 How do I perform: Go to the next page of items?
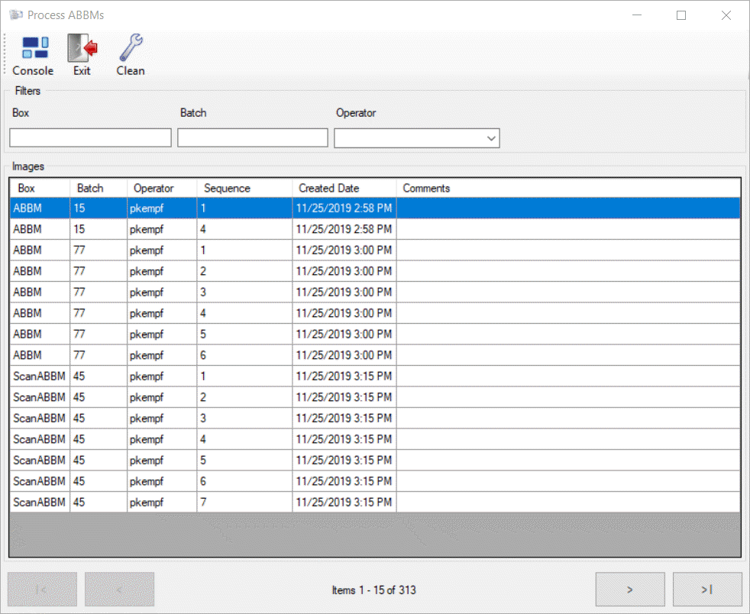pos(630,590)
